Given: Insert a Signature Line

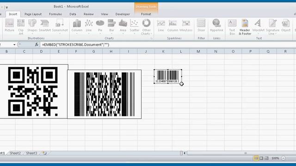Looking at the screenshot, I should pos(272,27).
